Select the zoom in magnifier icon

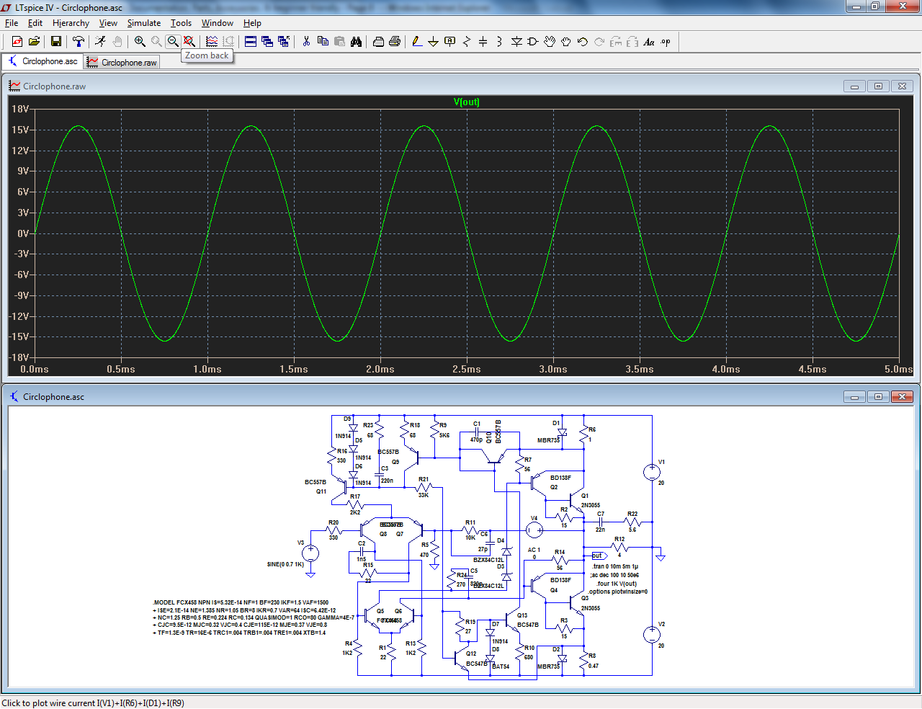pos(140,42)
